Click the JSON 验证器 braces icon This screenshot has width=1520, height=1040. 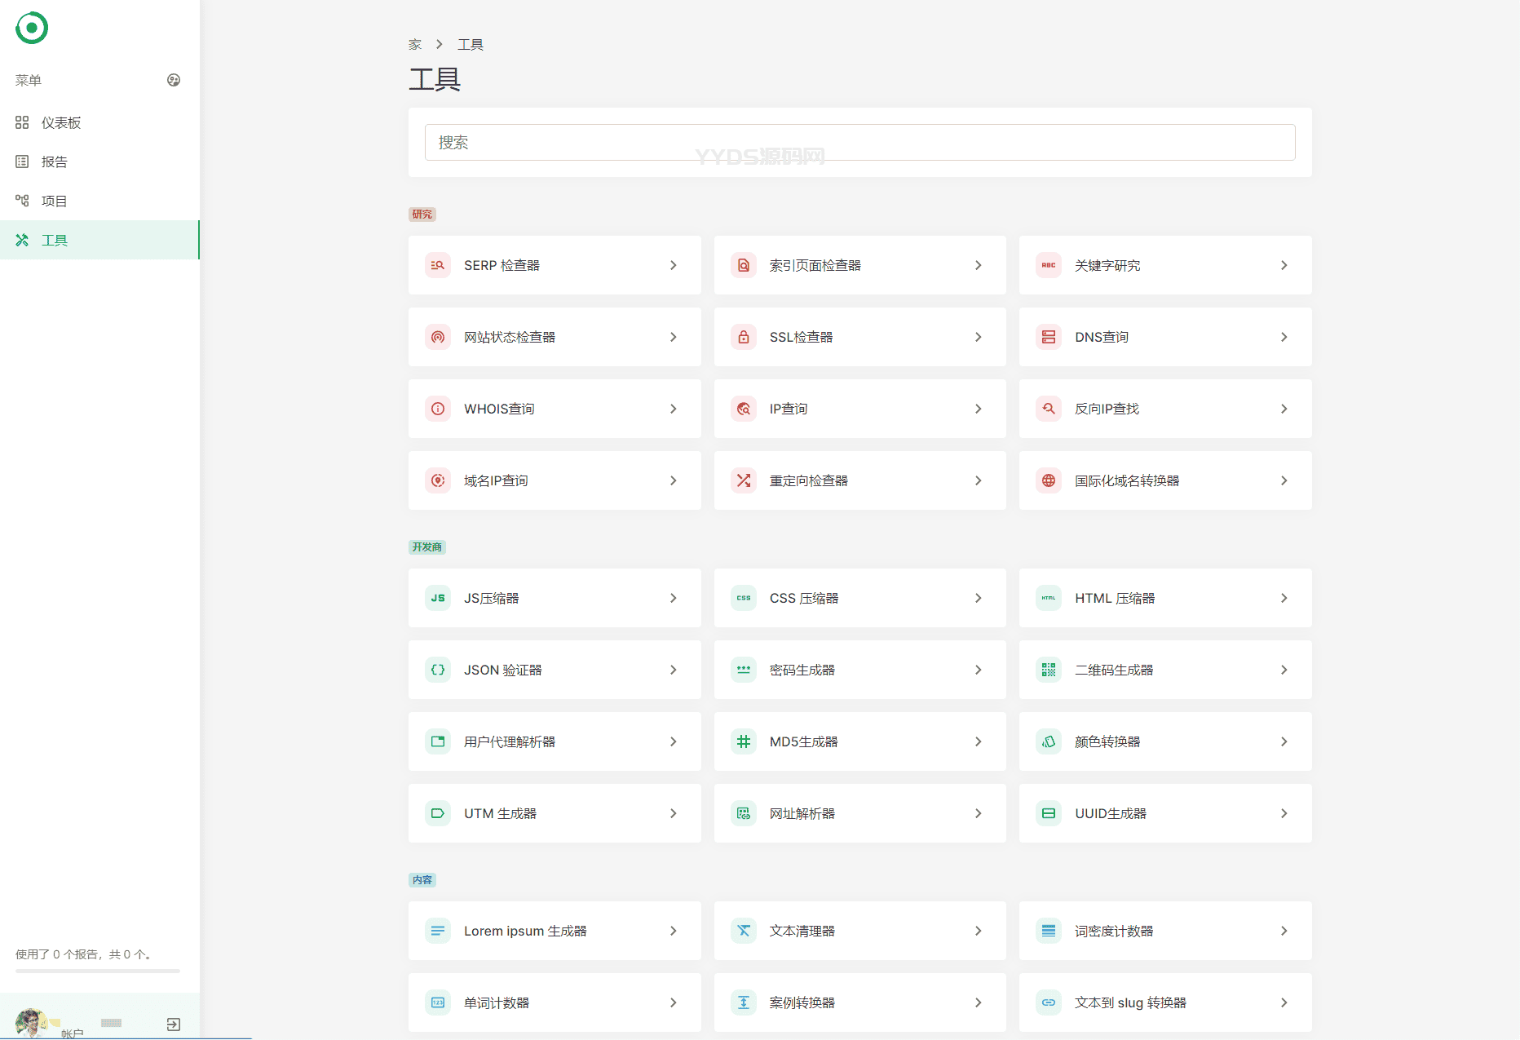(438, 670)
